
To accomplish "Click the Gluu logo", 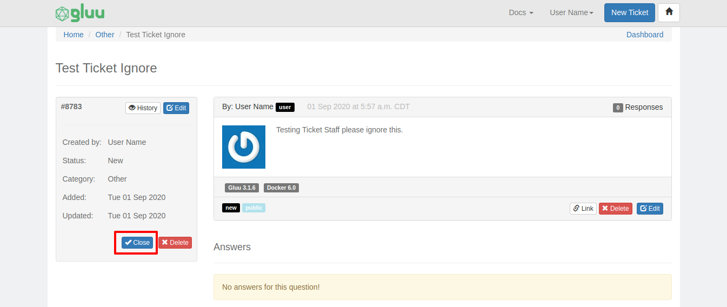I will (x=80, y=13).
